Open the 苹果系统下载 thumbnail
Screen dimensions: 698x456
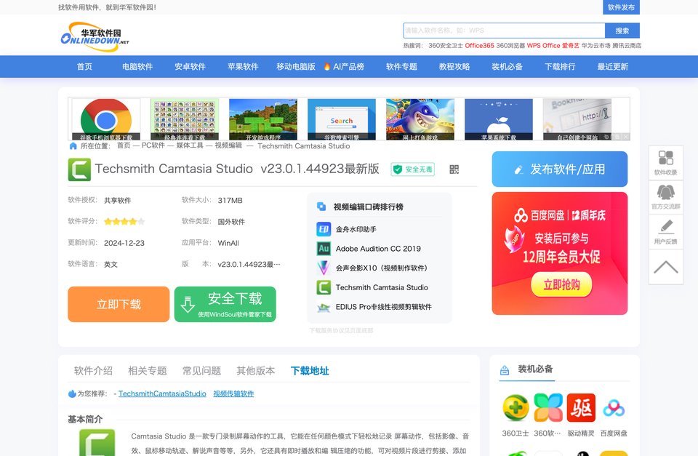499,119
